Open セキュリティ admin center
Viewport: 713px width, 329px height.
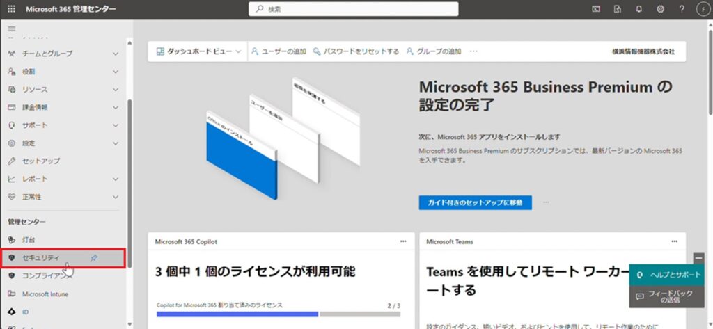coord(63,257)
